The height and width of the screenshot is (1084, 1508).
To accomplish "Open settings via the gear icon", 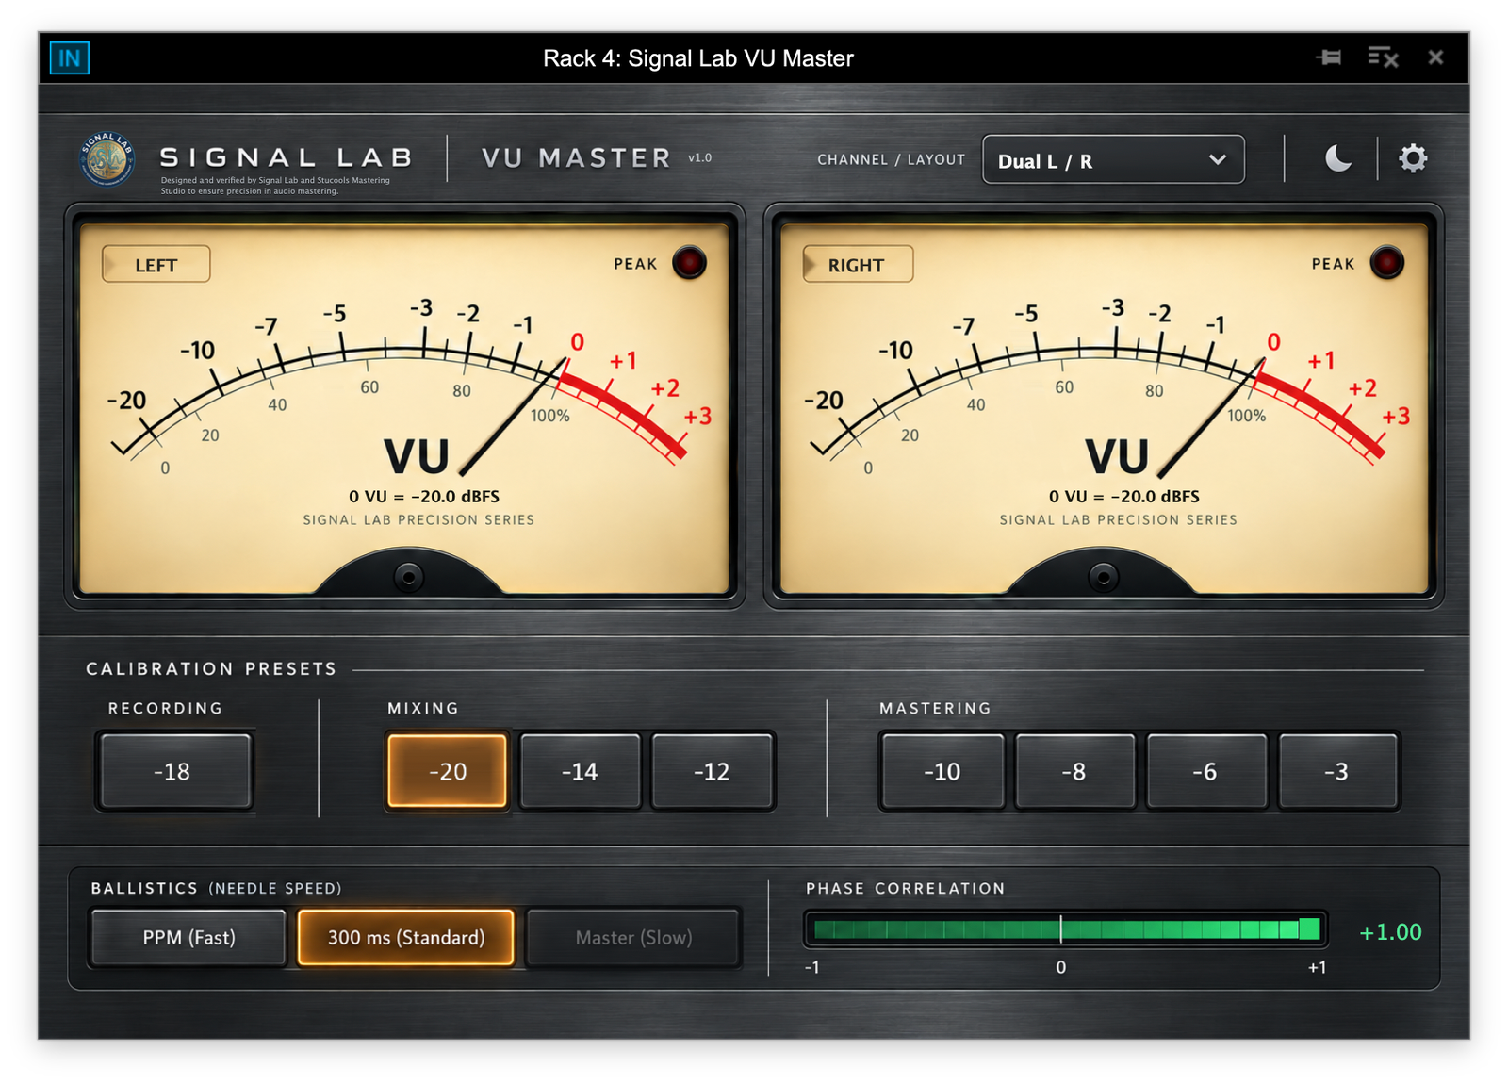I will point(1412,158).
